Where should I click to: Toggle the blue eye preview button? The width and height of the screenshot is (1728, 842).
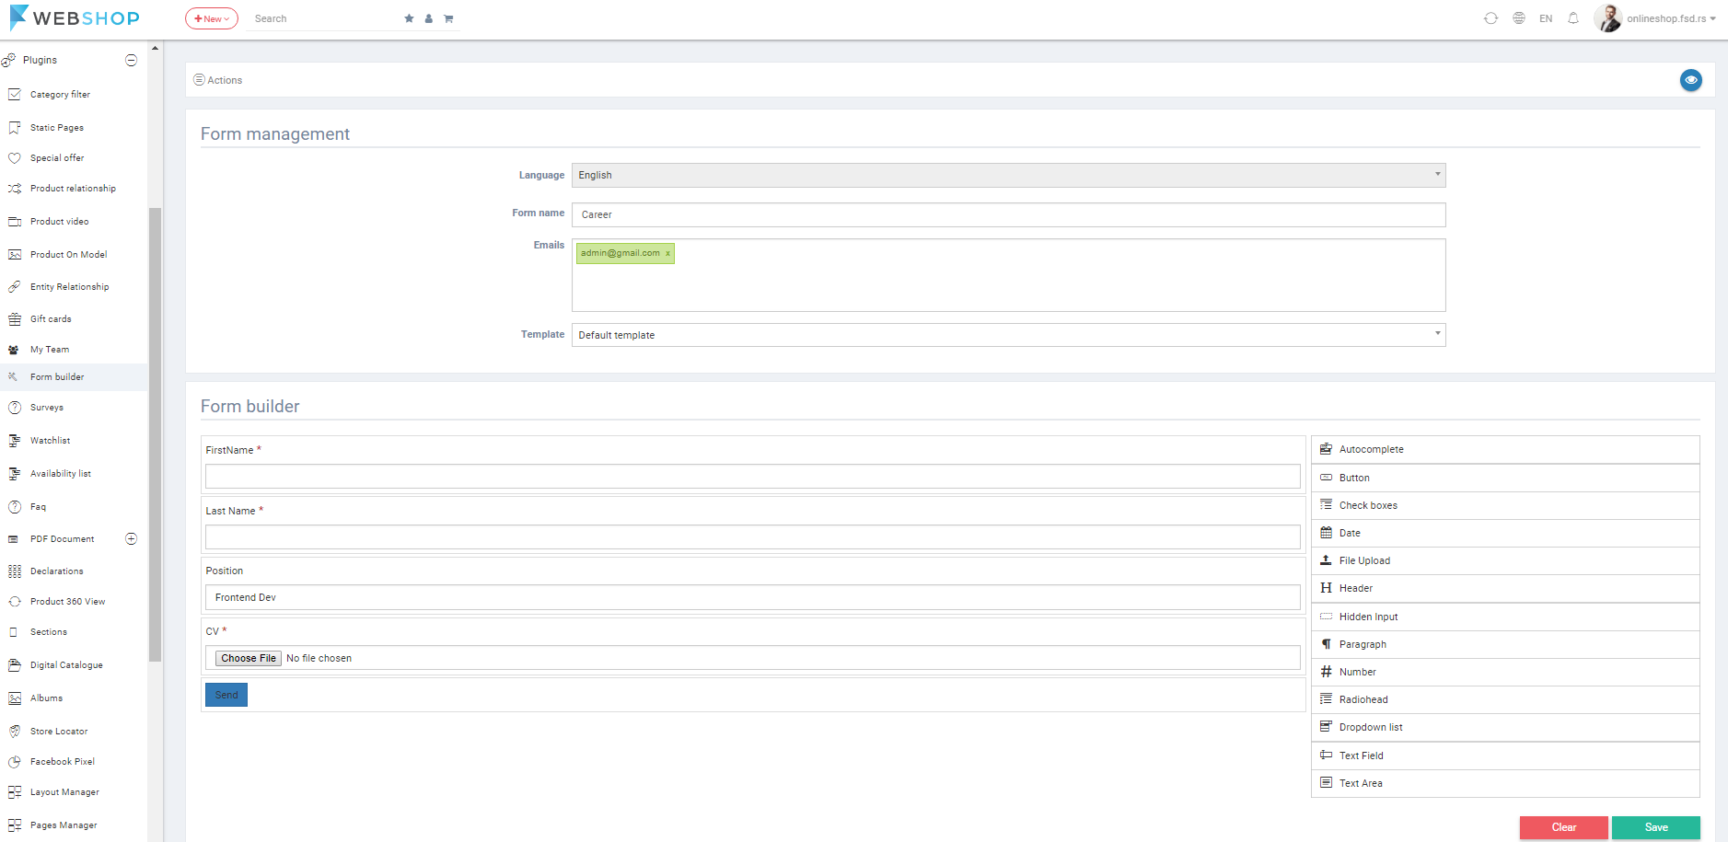click(1691, 80)
